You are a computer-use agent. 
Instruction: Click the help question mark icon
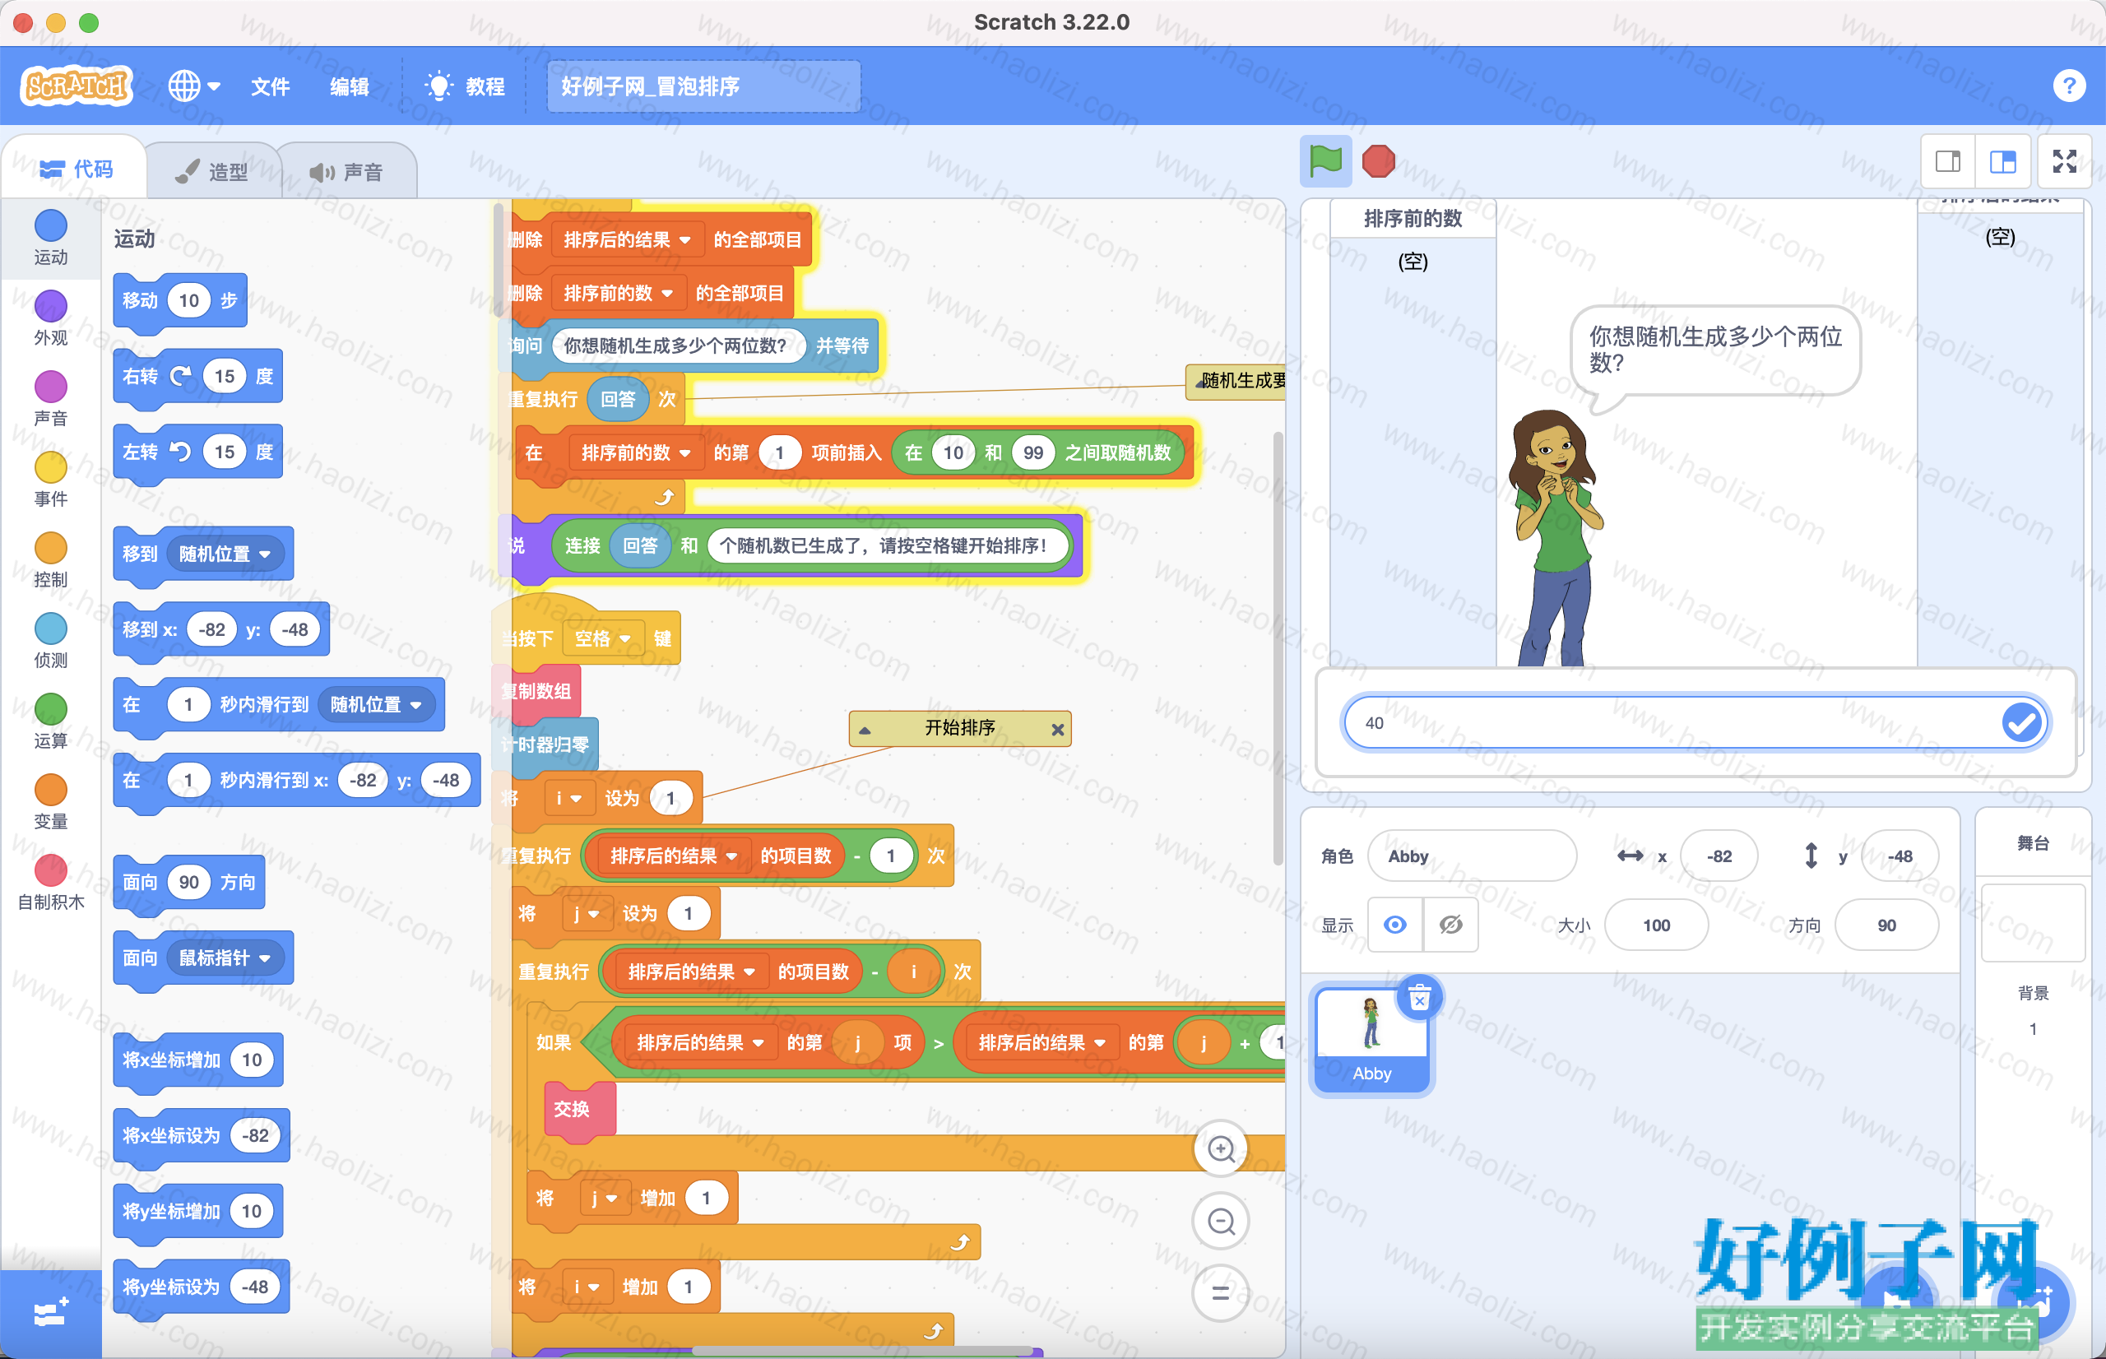[x=2068, y=86]
